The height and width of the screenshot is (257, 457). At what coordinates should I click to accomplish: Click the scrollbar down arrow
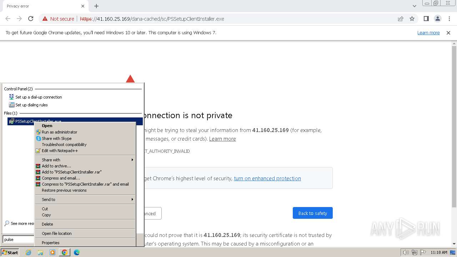tap(454, 244)
